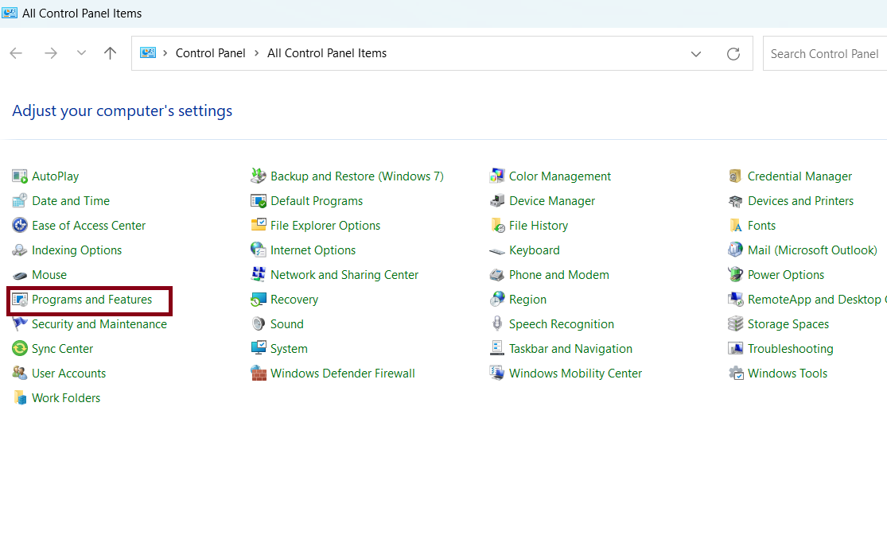Select the Speech Recognition microphone icon
This screenshot has width=887, height=542.
click(x=497, y=324)
